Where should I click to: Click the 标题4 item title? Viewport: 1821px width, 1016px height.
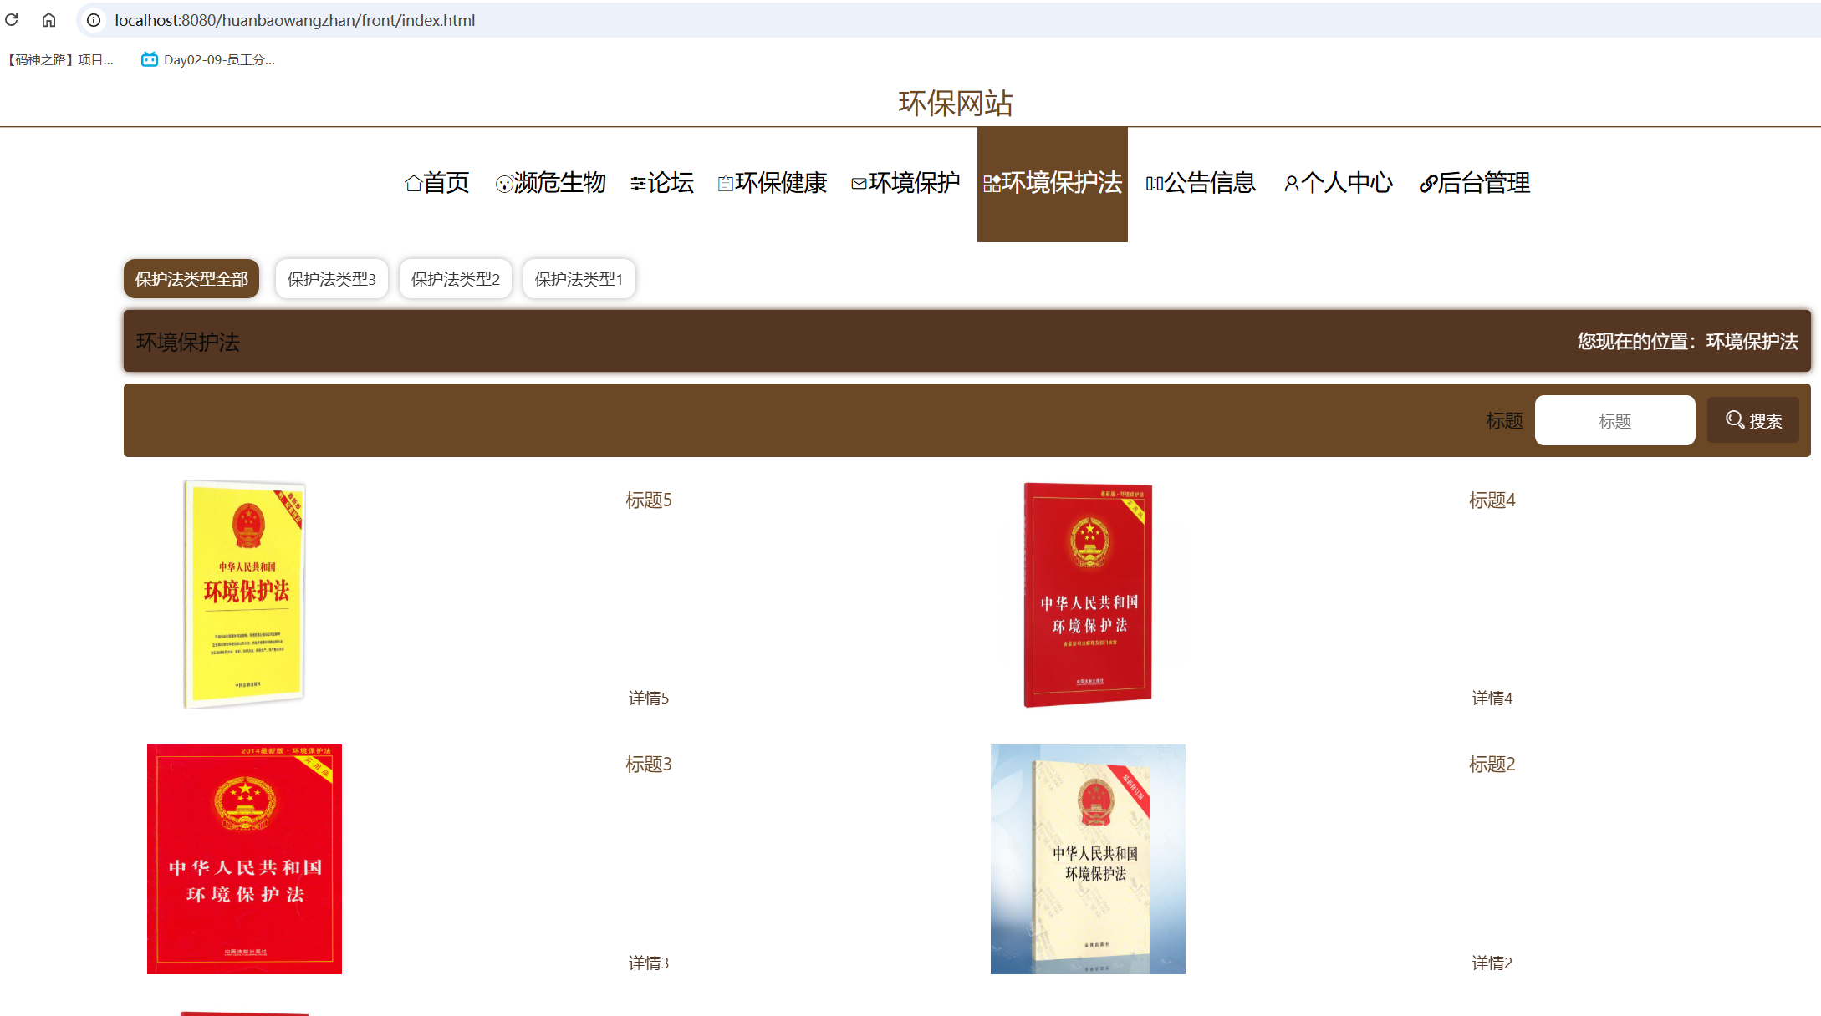1492,500
